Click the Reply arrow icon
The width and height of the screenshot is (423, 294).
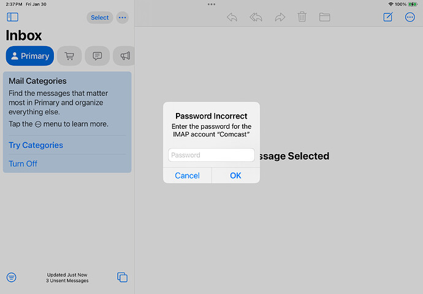[x=232, y=17]
